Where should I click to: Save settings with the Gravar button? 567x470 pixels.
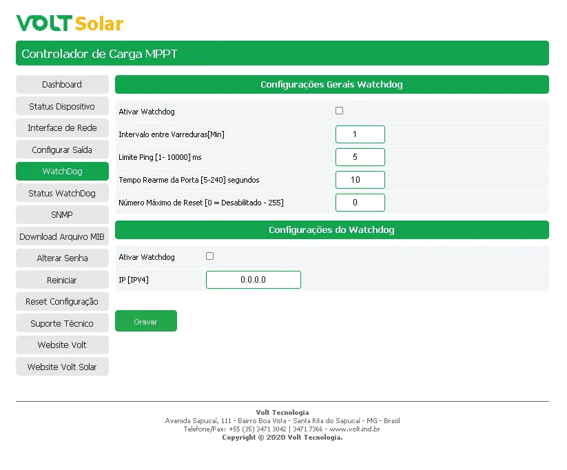(146, 321)
